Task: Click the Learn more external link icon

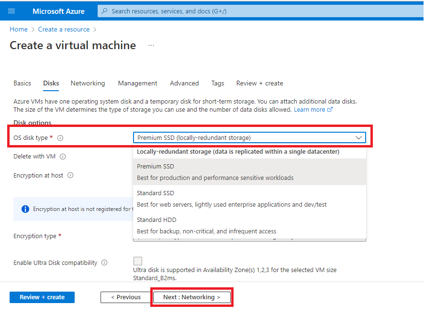Action: [x=330, y=109]
